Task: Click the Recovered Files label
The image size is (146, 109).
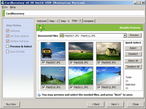Action: point(48,36)
